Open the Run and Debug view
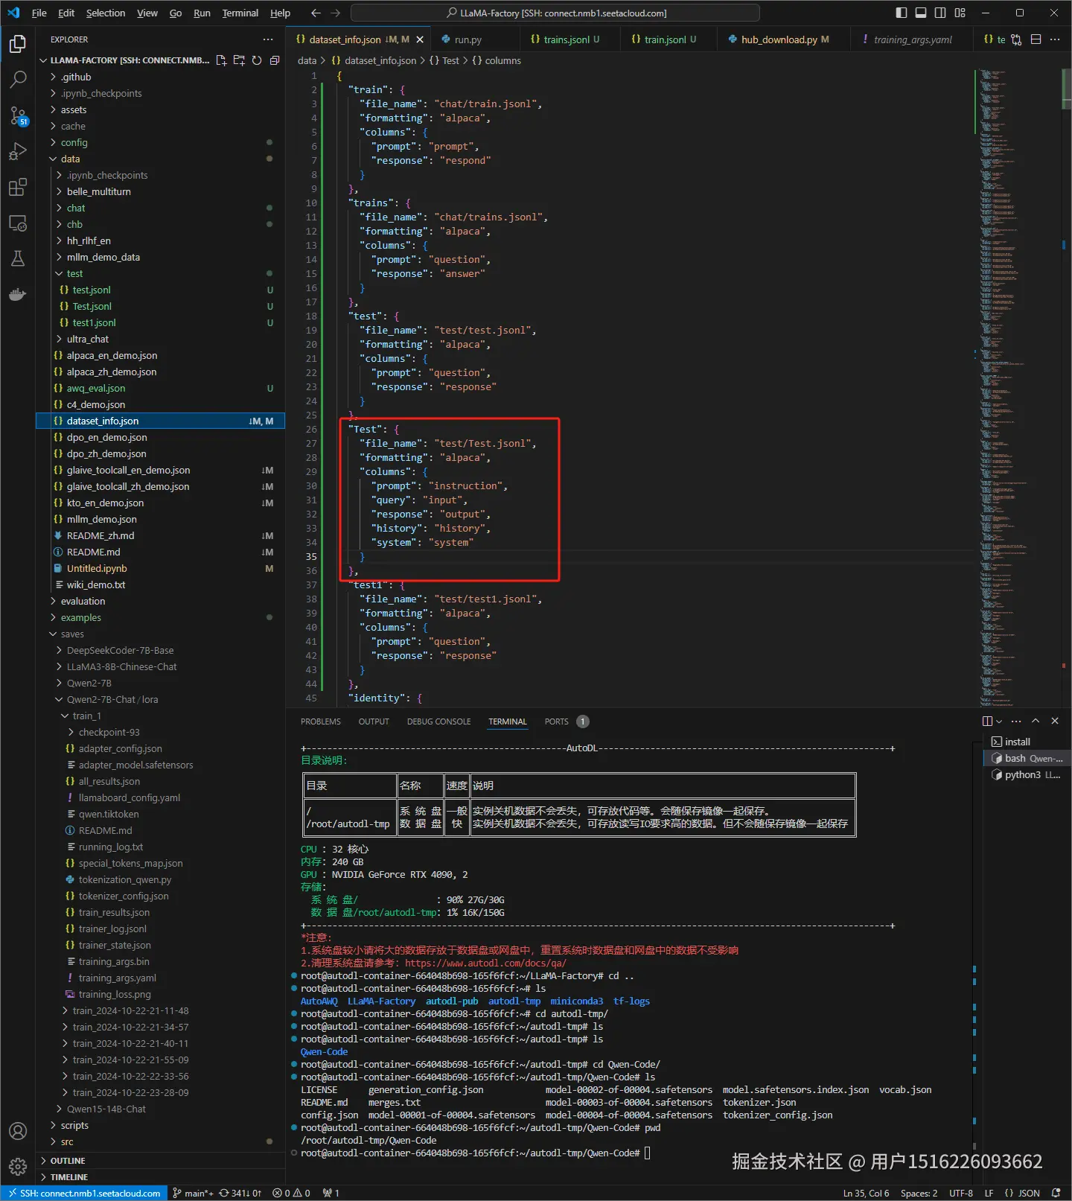 tap(18, 151)
